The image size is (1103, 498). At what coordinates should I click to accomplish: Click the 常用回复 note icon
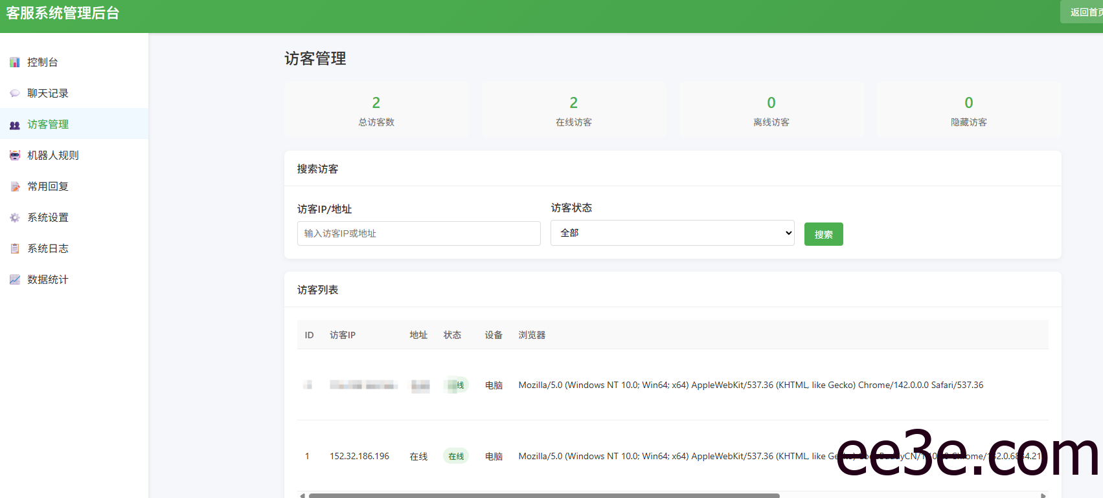pyautogui.click(x=15, y=186)
